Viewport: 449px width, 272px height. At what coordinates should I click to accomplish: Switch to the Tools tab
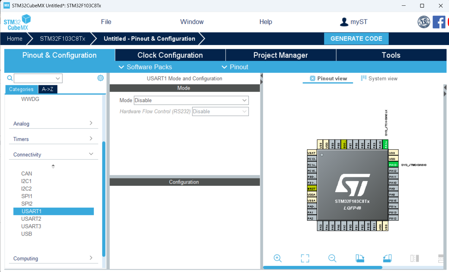391,55
